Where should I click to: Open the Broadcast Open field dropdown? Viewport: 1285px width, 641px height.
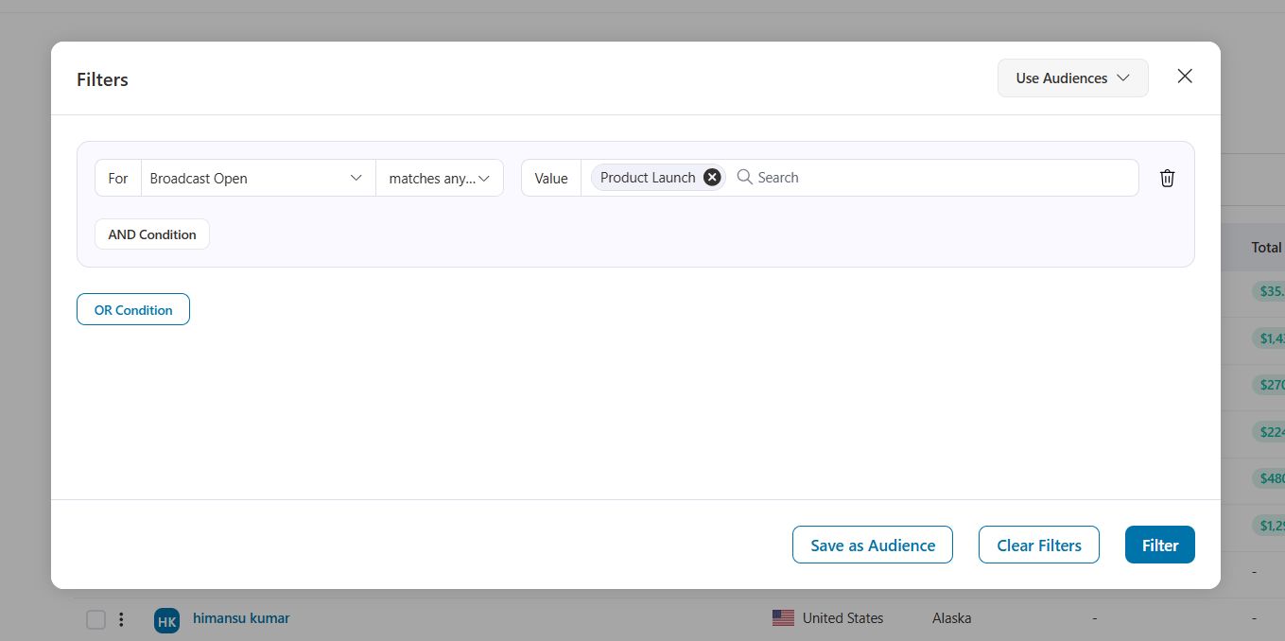256,178
